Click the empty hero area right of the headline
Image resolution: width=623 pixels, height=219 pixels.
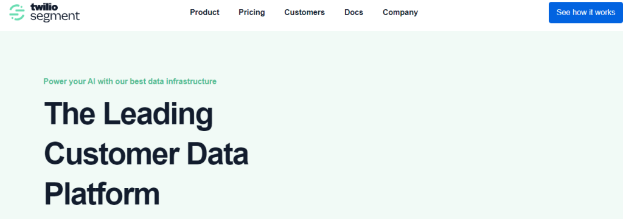pyautogui.click(x=437, y=150)
